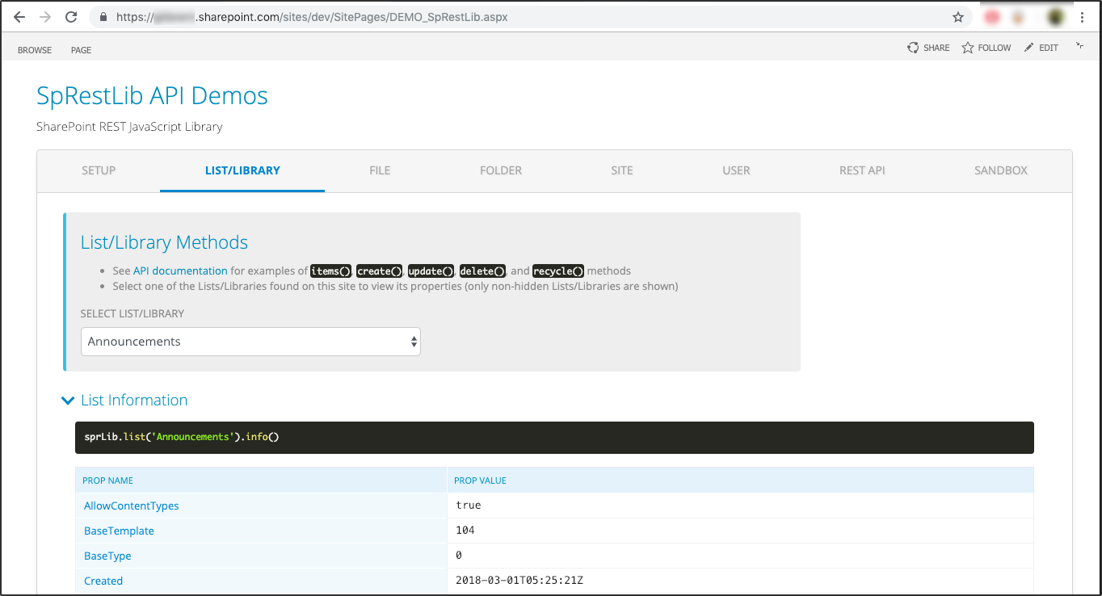Click the Created property name
Viewport: 1102px width, 596px height.
[103, 581]
